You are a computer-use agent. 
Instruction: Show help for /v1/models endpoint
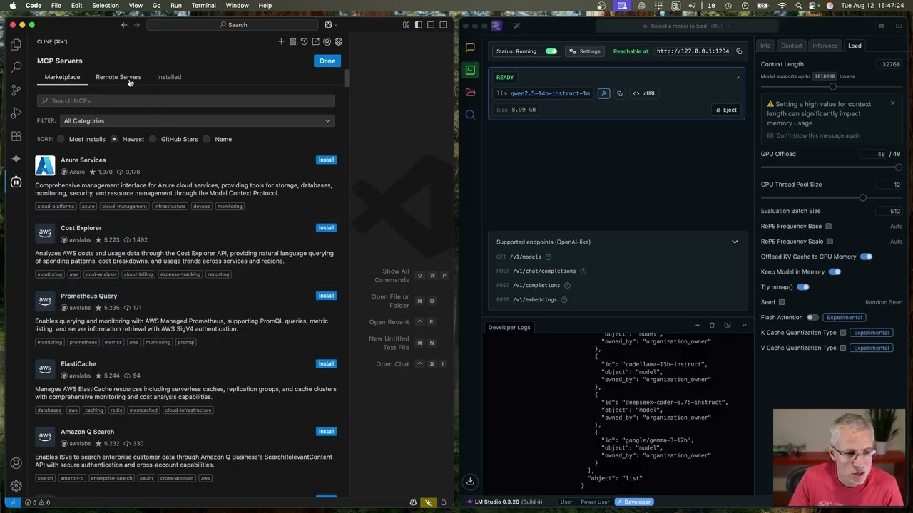coord(548,256)
